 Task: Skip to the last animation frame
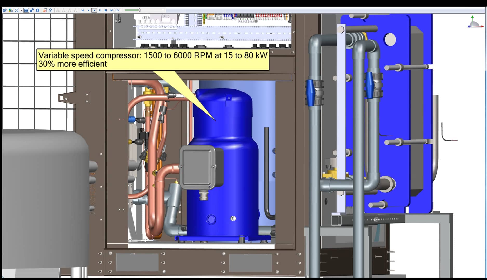point(111,10)
